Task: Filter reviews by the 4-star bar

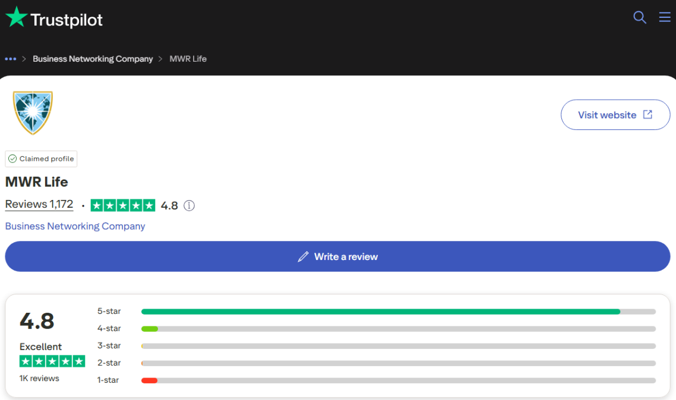Action: coord(398,329)
